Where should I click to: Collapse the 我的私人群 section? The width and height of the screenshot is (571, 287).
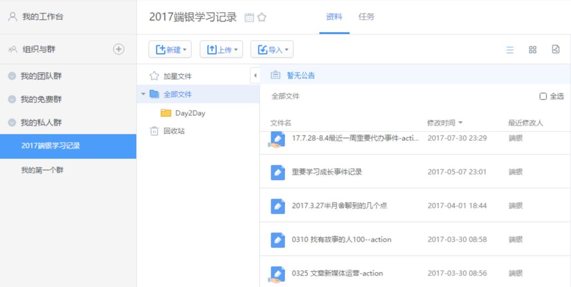pos(12,123)
